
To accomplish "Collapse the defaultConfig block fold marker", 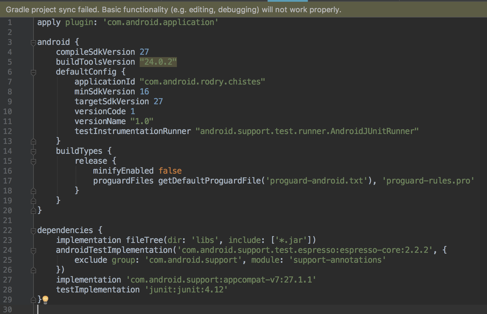I will pos(33,73).
